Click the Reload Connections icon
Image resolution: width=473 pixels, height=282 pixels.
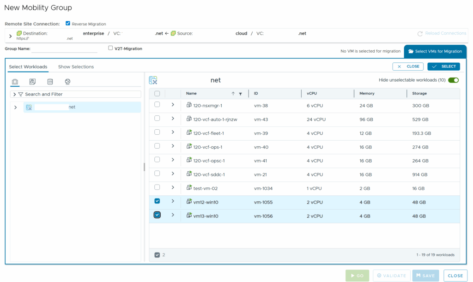click(420, 34)
